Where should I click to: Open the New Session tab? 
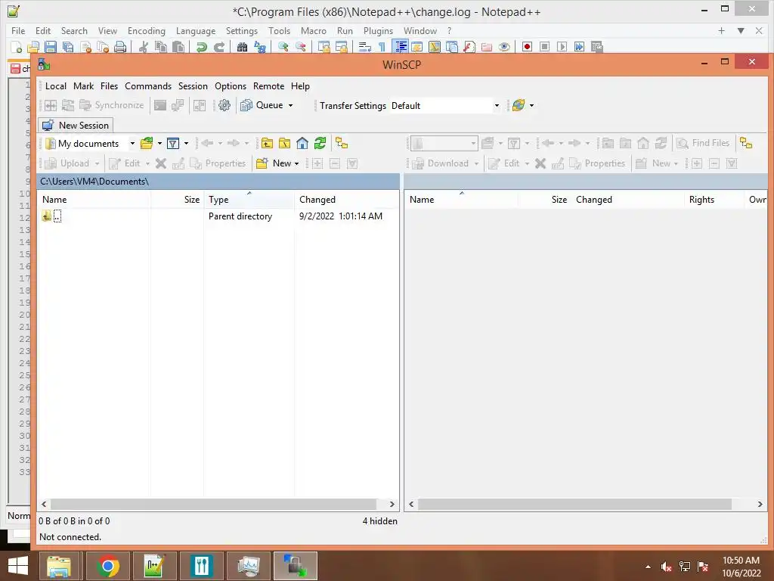click(x=76, y=125)
